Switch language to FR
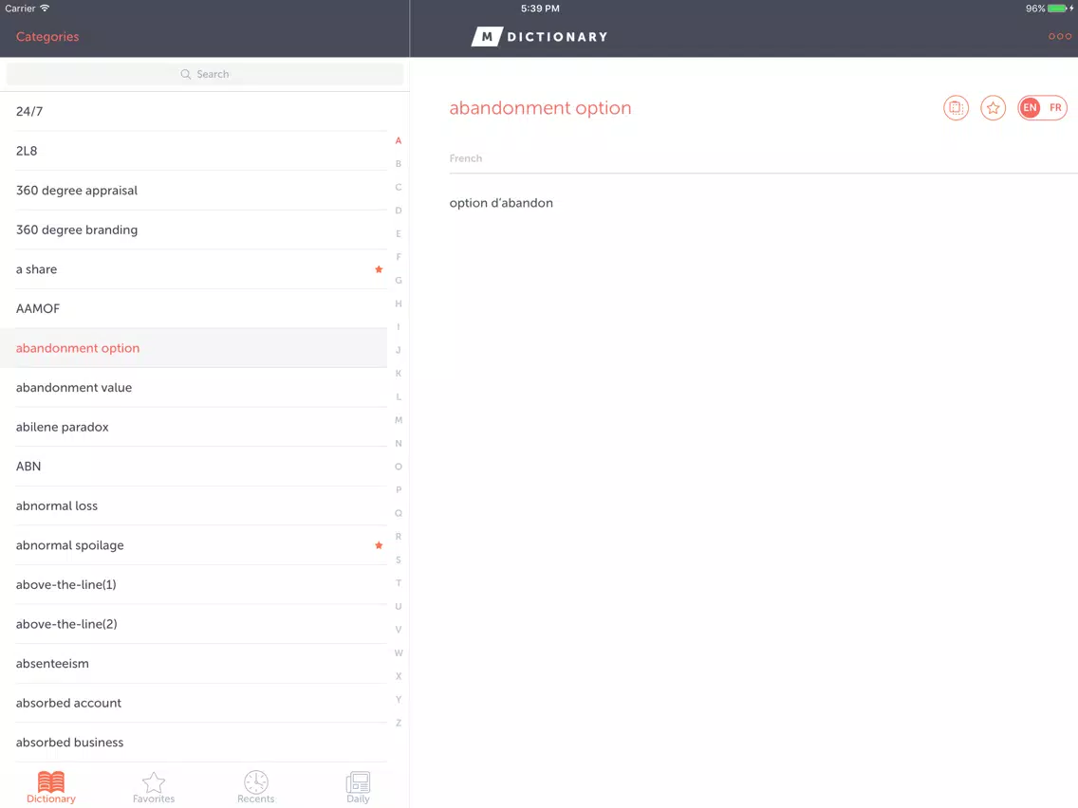This screenshot has width=1078, height=808. pos(1055,108)
